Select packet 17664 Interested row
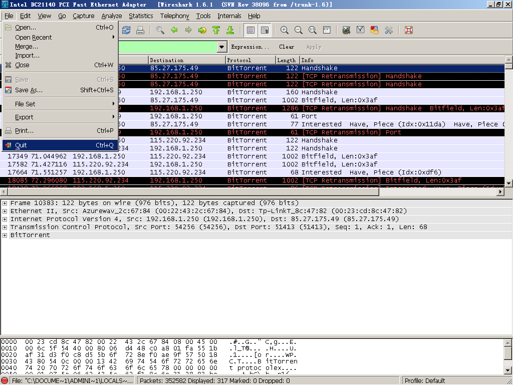Image resolution: width=513 pixels, height=385 pixels. [x=252, y=172]
